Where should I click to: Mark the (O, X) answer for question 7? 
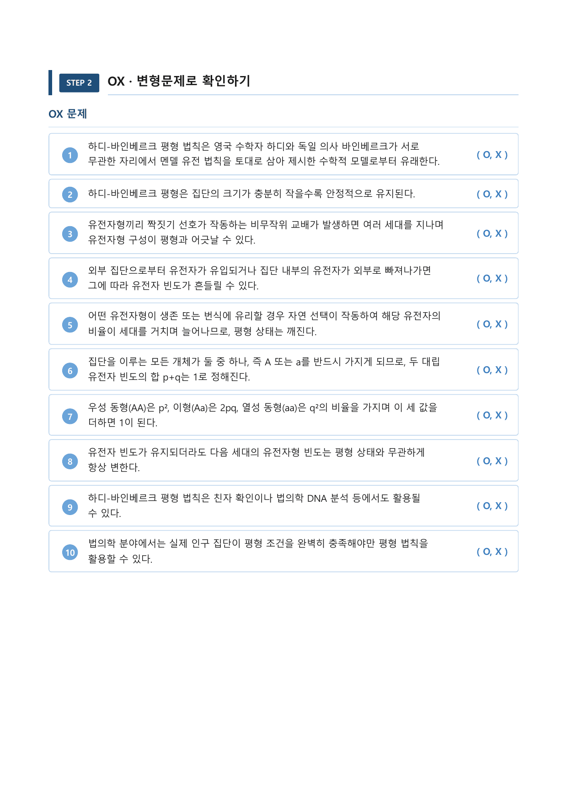(x=492, y=415)
